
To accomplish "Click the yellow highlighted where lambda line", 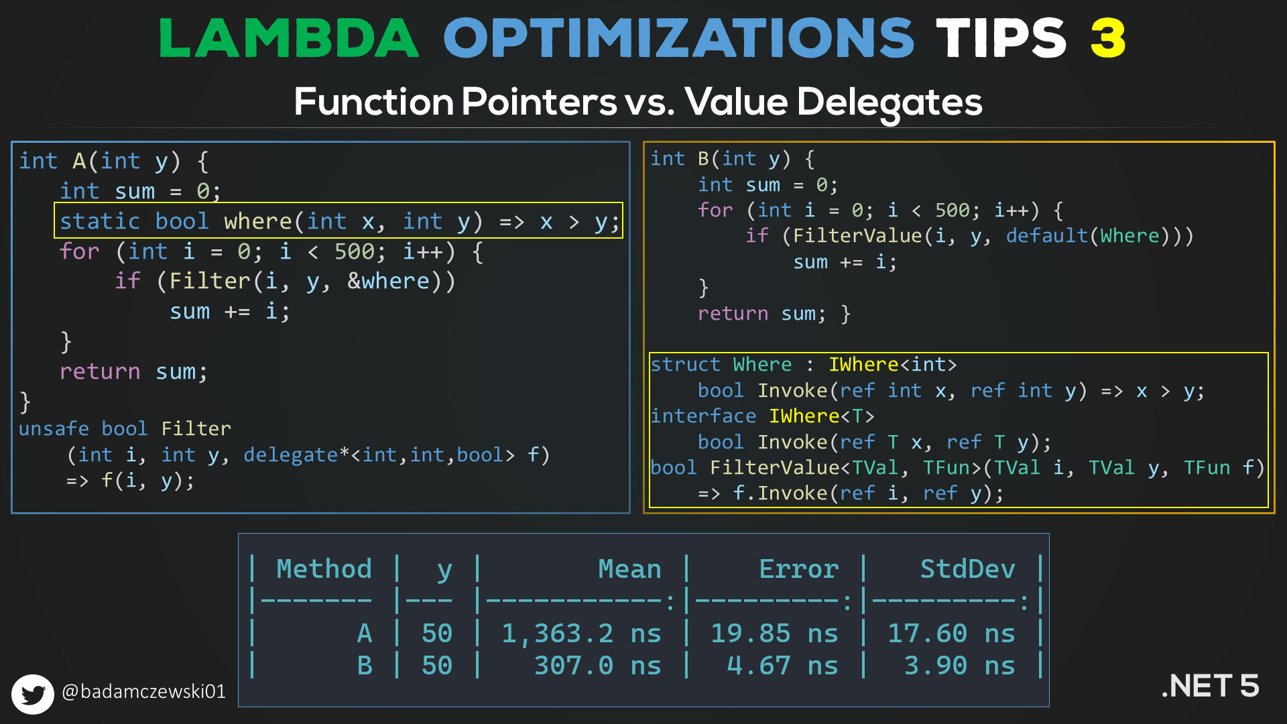I will click(x=338, y=220).
